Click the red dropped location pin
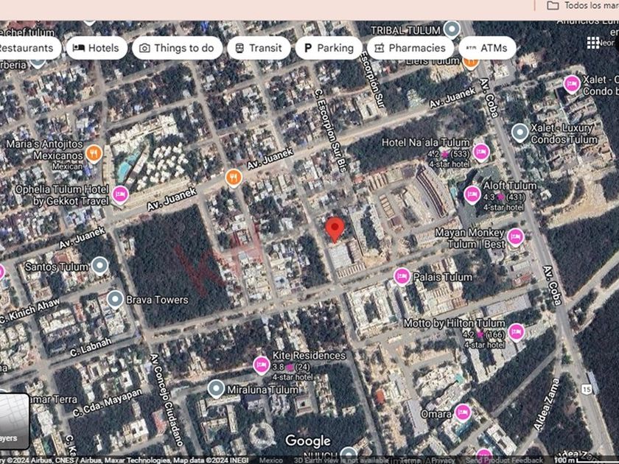The image size is (619, 464). pyautogui.click(x=335, y=230)
